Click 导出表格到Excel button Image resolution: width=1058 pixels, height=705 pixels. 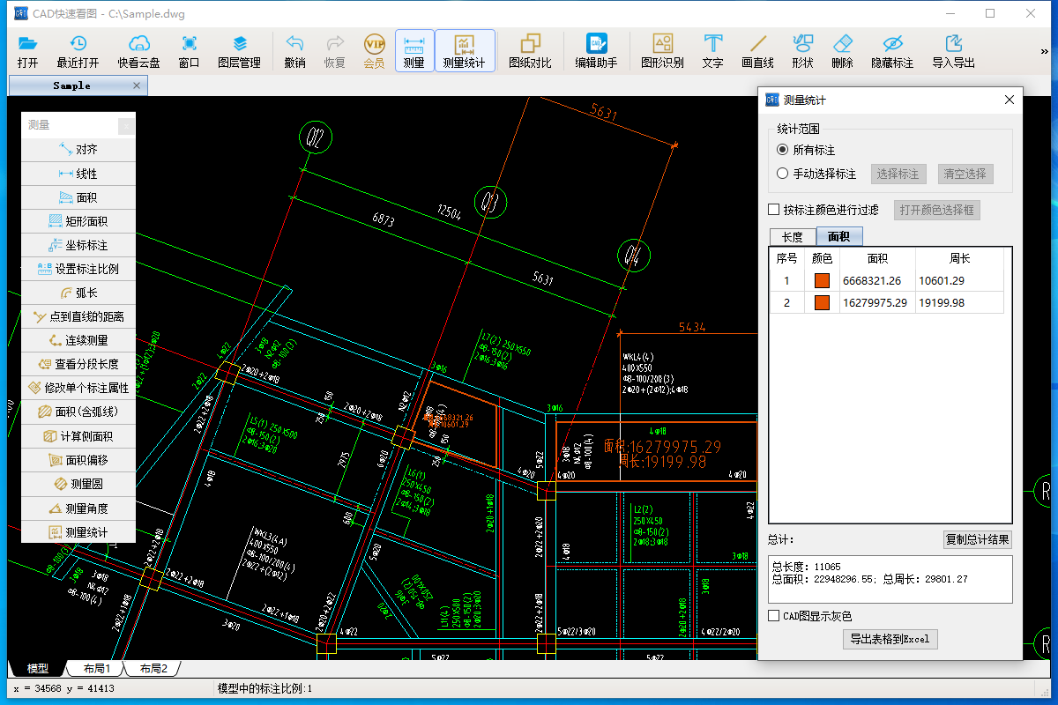pos(890,639)
